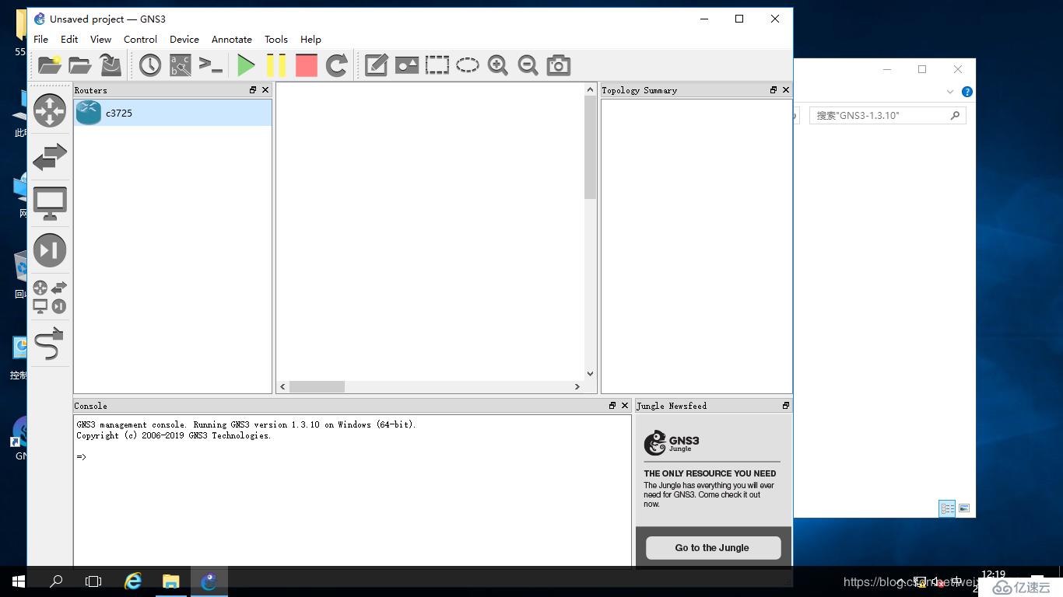
Task: Toggle show interface labels icon
Action: [181, 65]
